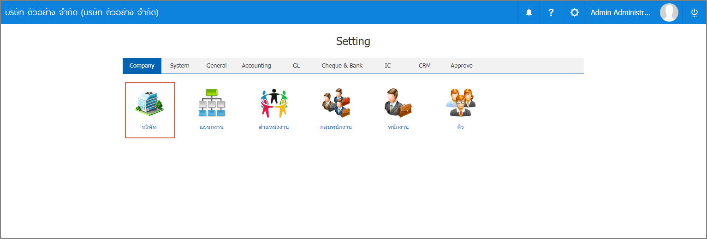Screen dimensions: 707x239
Task: Switch to the System tab
Action: pyautogui.click(x=179, y=66)
